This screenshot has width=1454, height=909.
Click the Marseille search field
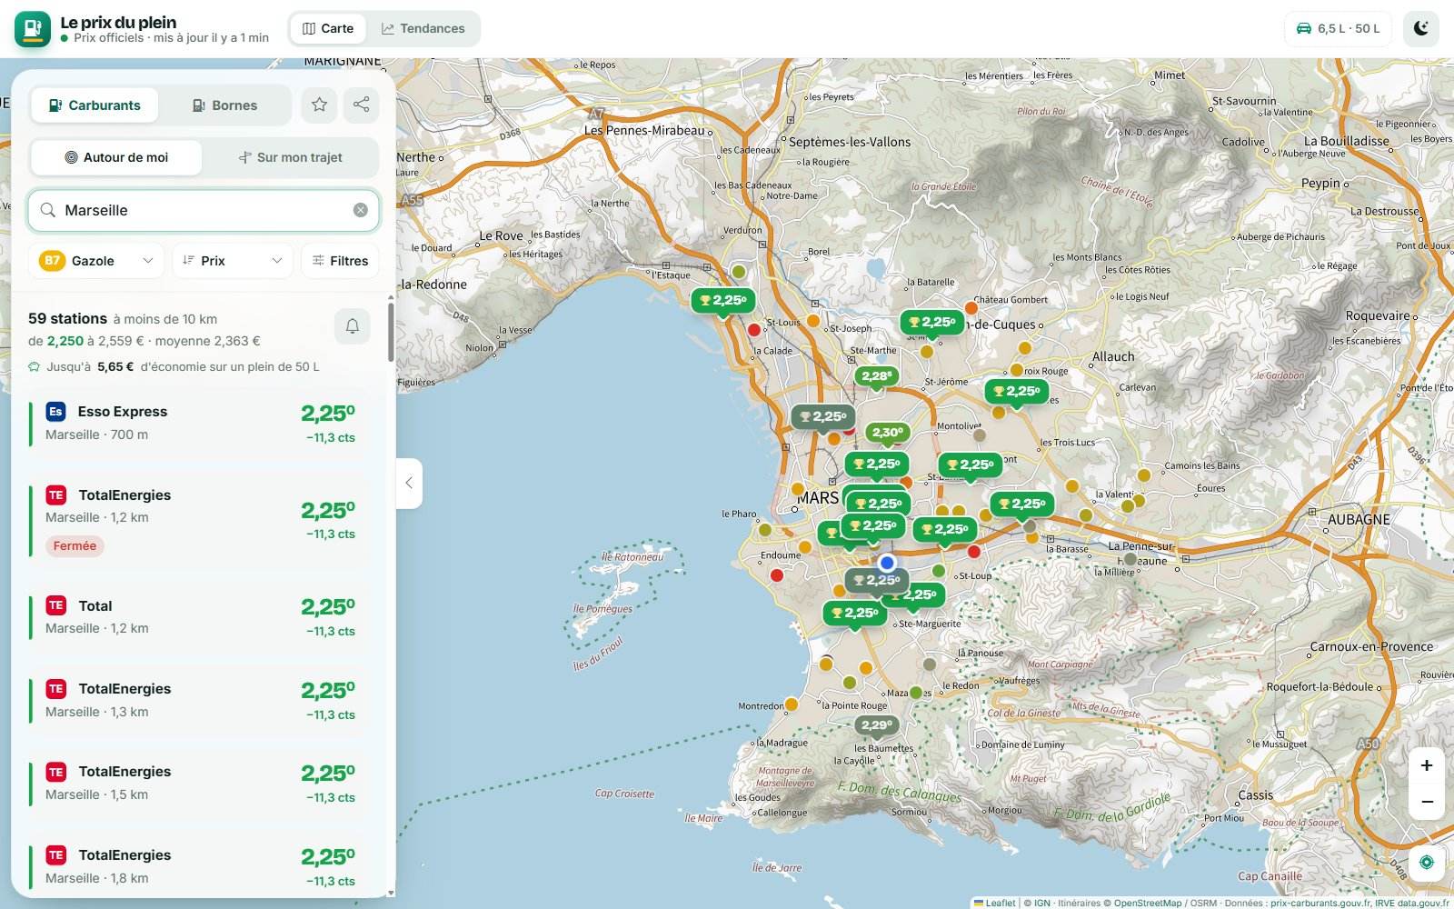pyautogui.click(x=204, y=210)
